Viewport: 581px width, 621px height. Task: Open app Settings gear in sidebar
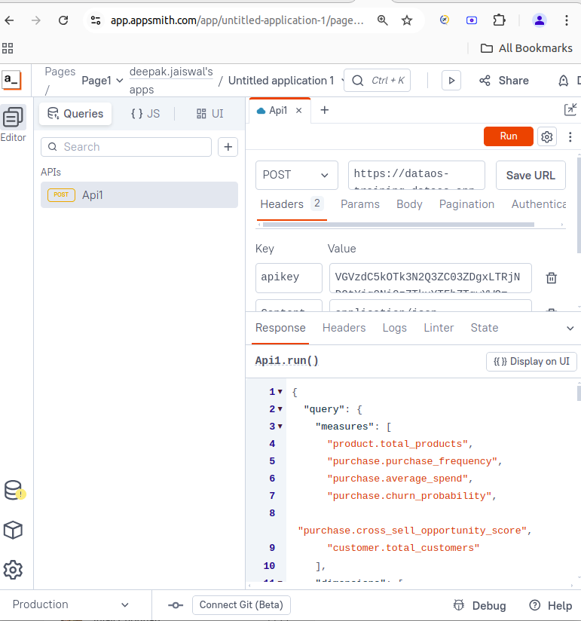(13, 570)
